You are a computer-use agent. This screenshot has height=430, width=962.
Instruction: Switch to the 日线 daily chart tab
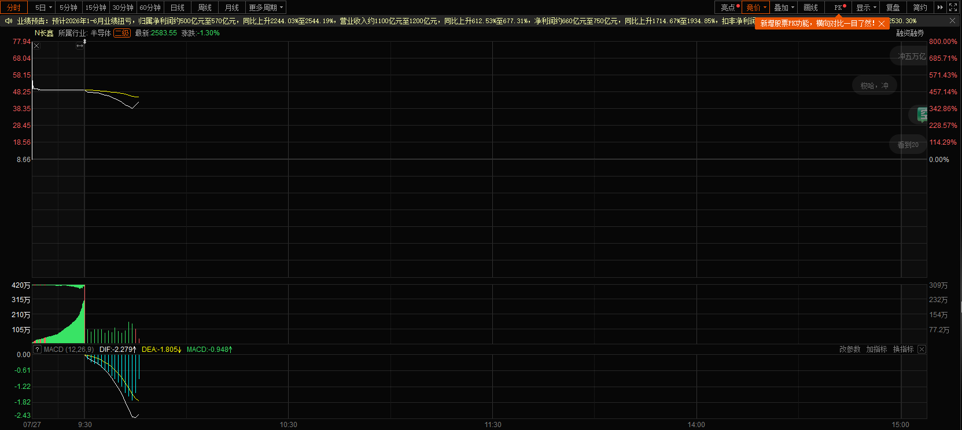[178, 8]
